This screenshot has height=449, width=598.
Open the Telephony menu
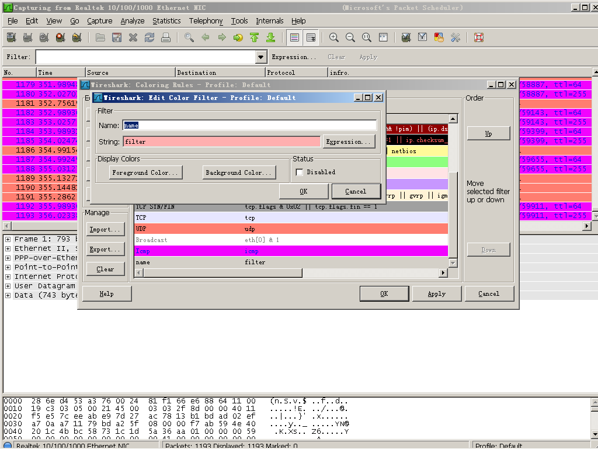click(x=206, y=21)
